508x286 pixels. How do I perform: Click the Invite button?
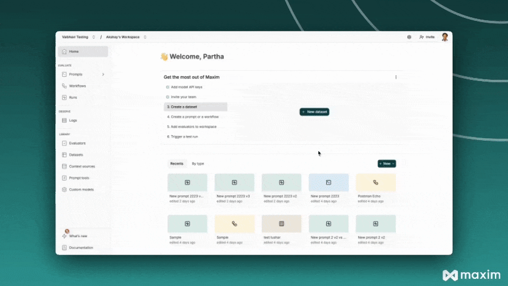427,37
